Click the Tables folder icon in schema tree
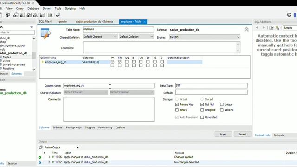Screen dimensions: 297x167 click(x=1, y=57)
